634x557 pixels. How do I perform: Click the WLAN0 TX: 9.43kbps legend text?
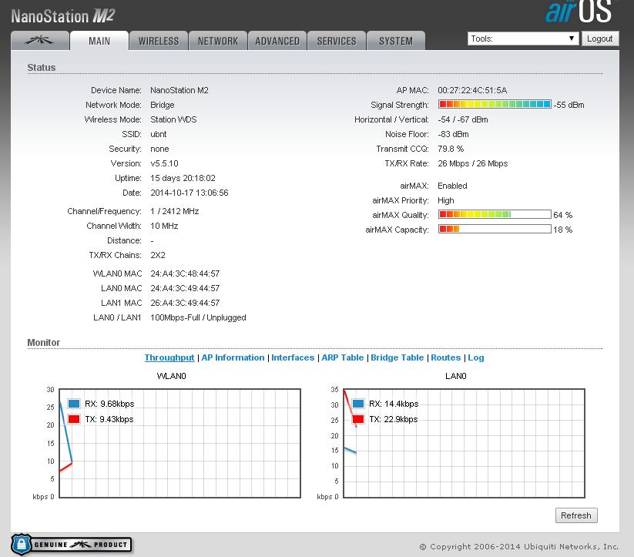tap(109, 419)
